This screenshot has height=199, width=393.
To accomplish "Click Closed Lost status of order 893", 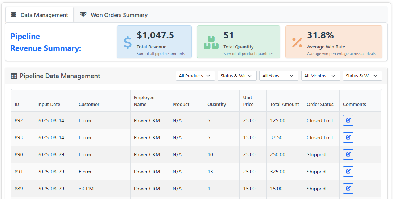I will click(x=320, y=137).
